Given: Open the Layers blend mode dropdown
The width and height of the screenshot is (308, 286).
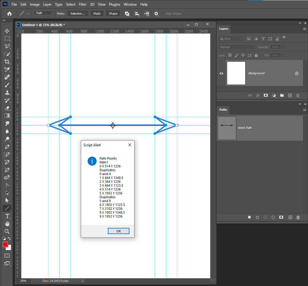Looking at the screenshot, I should click(237, 47).
